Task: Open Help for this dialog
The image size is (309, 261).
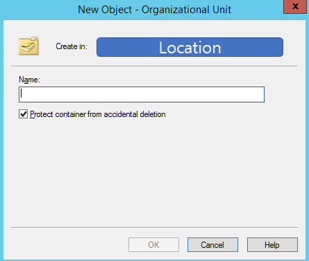Action: [x=272, y=244]
